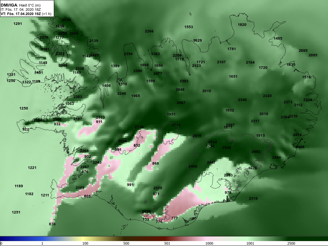Click the 2500 label on the color scale
The image size is (328, 246).
[x=291, y=243]
